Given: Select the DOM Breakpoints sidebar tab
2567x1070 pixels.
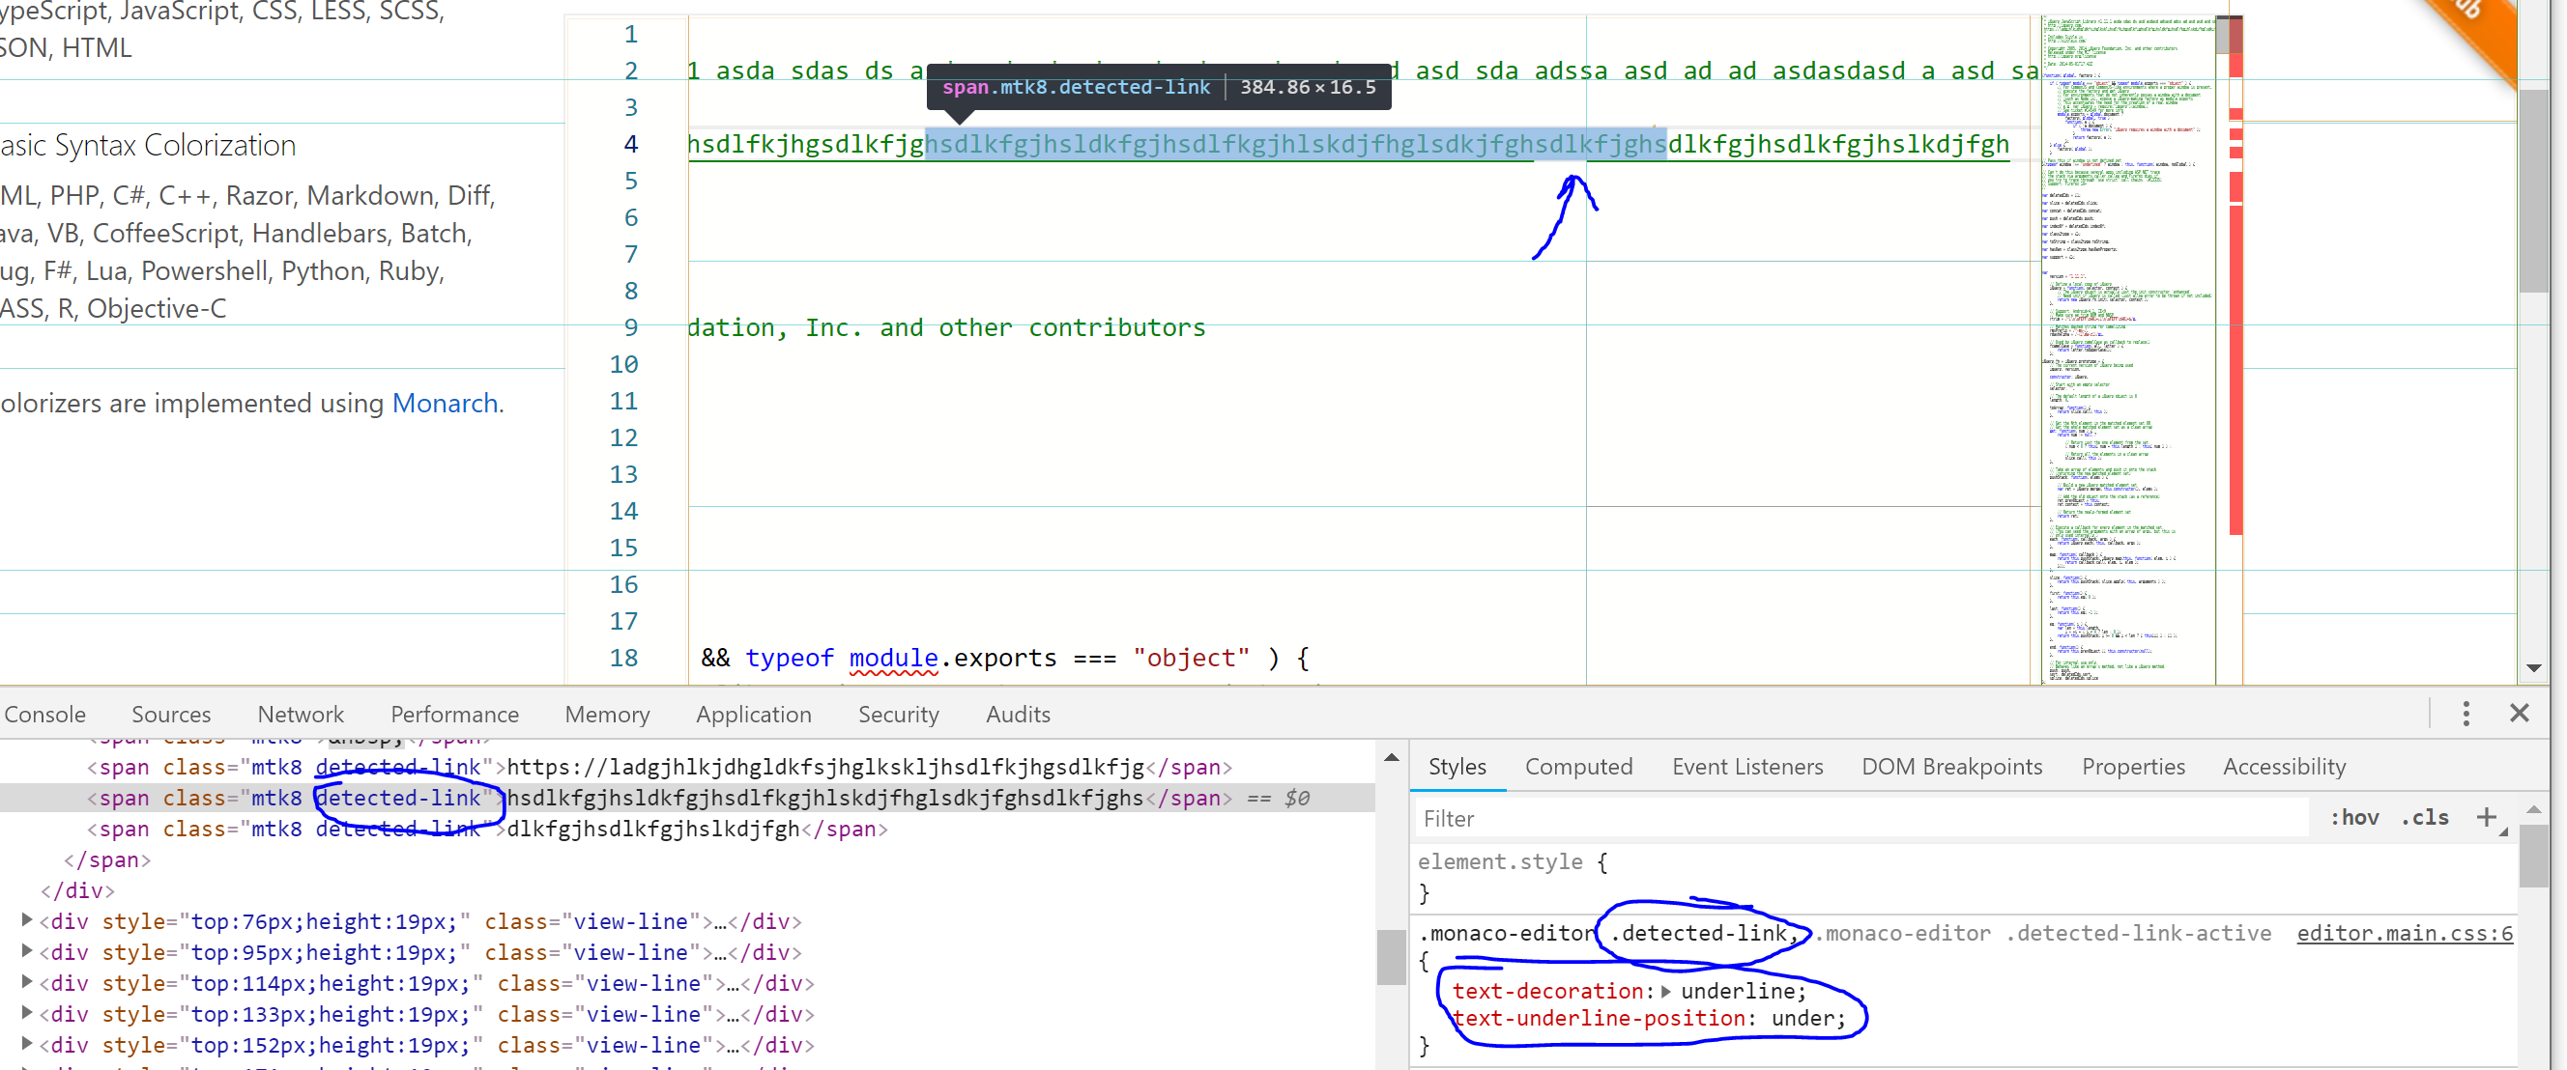Looking at the screenshot, I should tap(1951, 767).
